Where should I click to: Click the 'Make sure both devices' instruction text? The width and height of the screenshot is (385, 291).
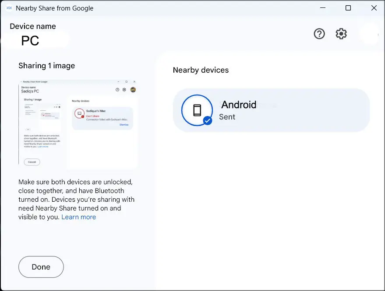[x=76, y=200]
